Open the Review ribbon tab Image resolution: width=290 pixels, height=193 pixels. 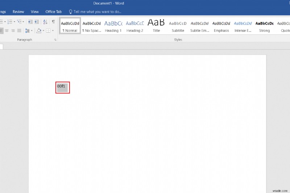coord(18,12)
